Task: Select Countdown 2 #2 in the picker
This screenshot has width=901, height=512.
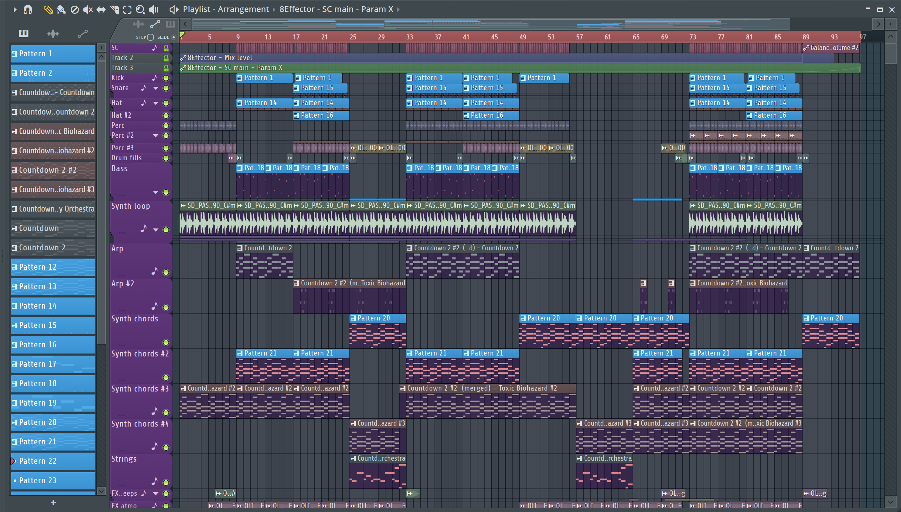Action: [53, 170]
